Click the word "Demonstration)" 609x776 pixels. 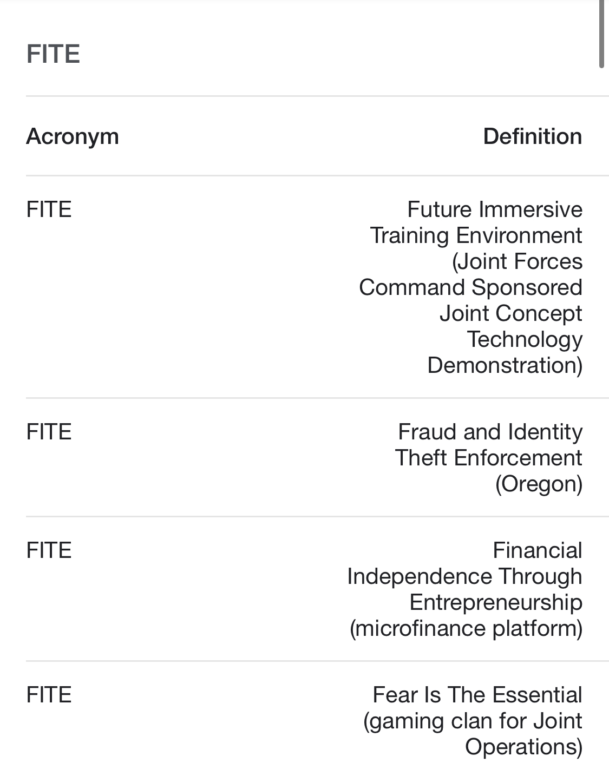[x=505, y=365]
